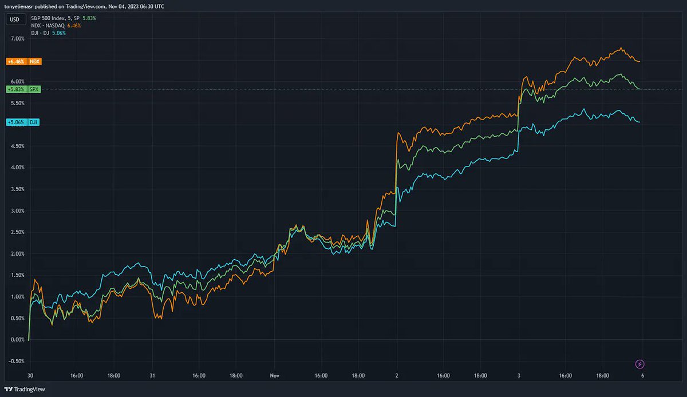Click the '6' date label on time axis
The image size is (687, 397).
[x=642, y=376]
